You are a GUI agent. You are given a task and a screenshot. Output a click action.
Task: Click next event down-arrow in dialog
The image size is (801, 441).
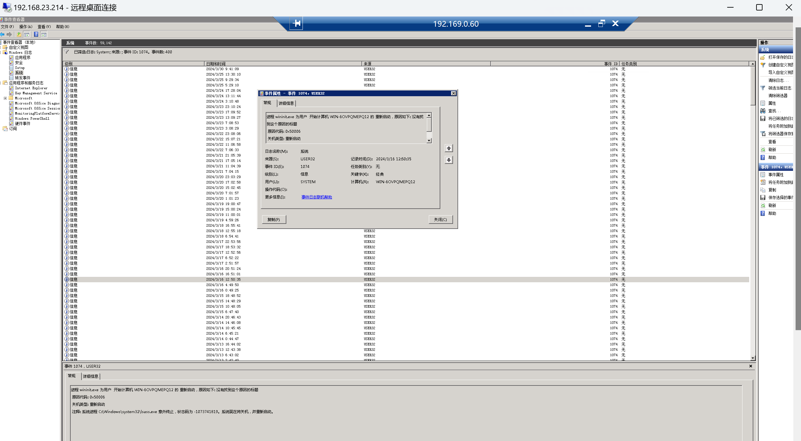449,160
